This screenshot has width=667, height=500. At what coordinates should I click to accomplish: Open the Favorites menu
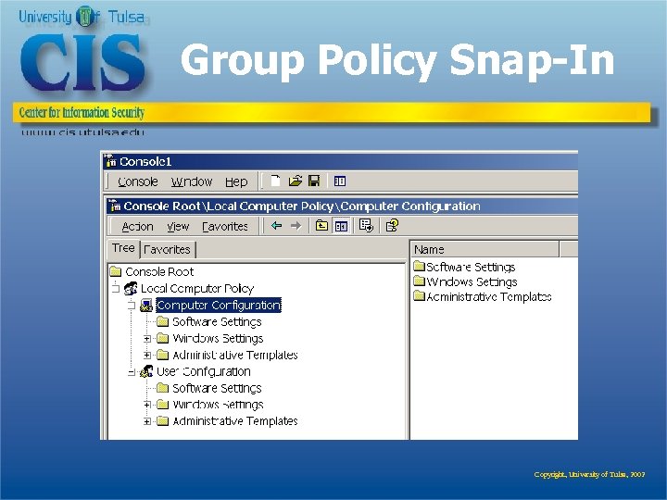pyautogui.click(x=225, y=227)
